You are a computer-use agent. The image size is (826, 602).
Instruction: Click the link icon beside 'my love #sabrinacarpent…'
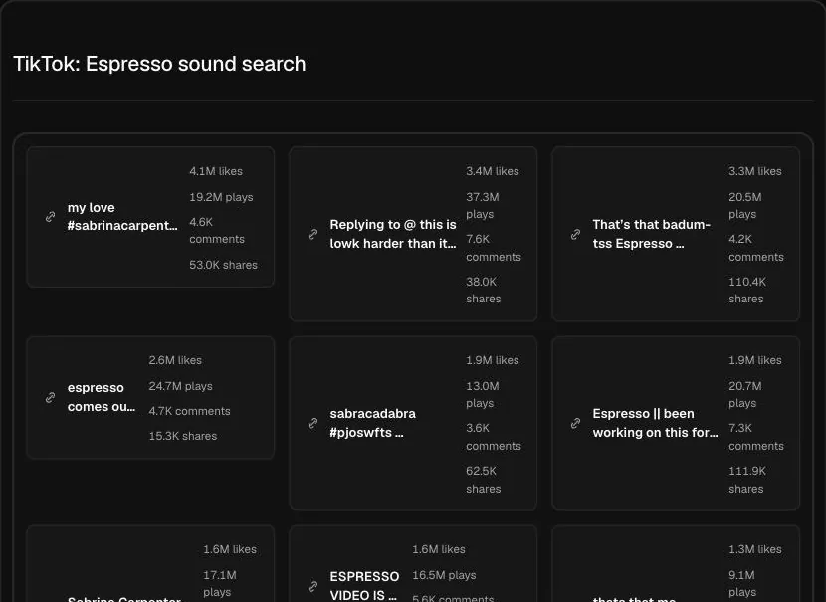point(50,217)
